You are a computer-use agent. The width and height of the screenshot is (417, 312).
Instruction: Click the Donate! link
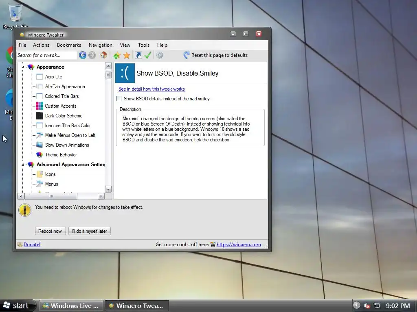(x=32, y=244)
